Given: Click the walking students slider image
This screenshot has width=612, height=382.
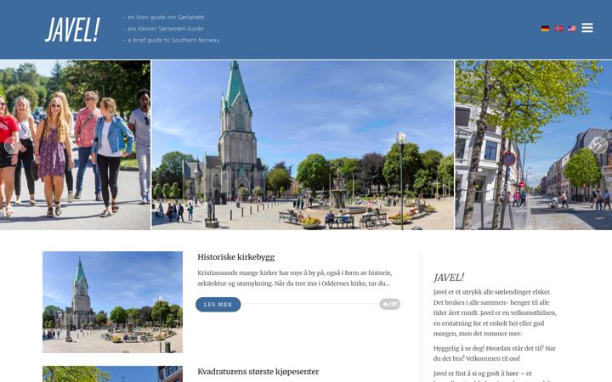Looking at the screenshot, I should click(x=75, y=145).
